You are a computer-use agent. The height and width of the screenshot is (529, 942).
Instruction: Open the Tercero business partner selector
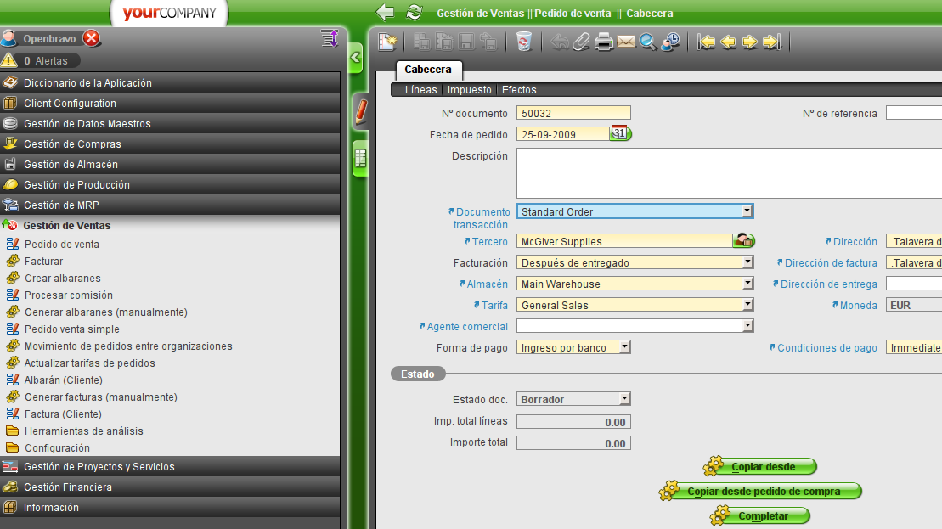click(744, 241)
